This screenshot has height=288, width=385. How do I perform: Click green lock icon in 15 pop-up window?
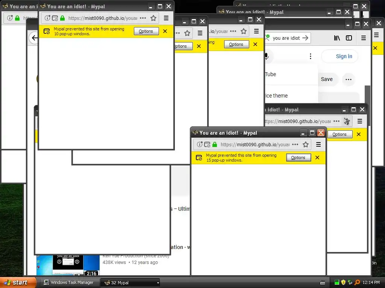pos(215,144)
